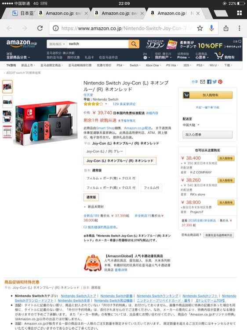Select the Joy-Con (L) / (R) グレー option
The height and width of the screenshot is (330, 247).
[105, 151]
